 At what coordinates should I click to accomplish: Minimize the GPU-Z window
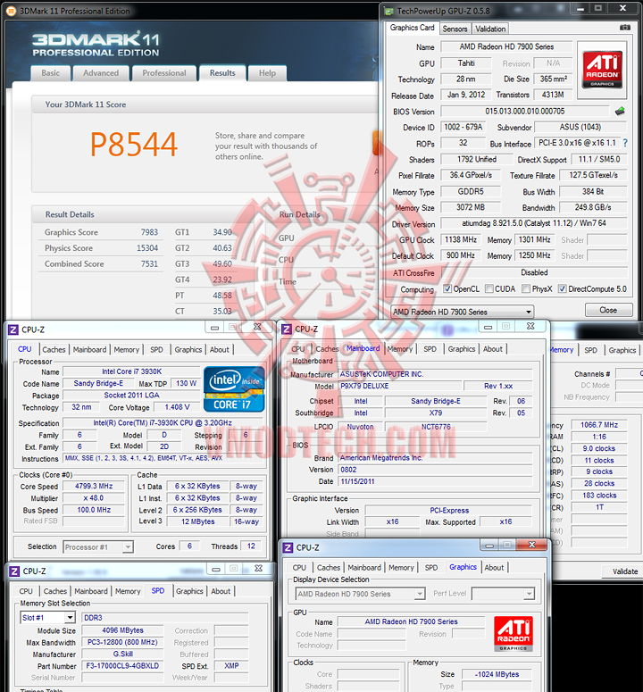coord(580,8)
